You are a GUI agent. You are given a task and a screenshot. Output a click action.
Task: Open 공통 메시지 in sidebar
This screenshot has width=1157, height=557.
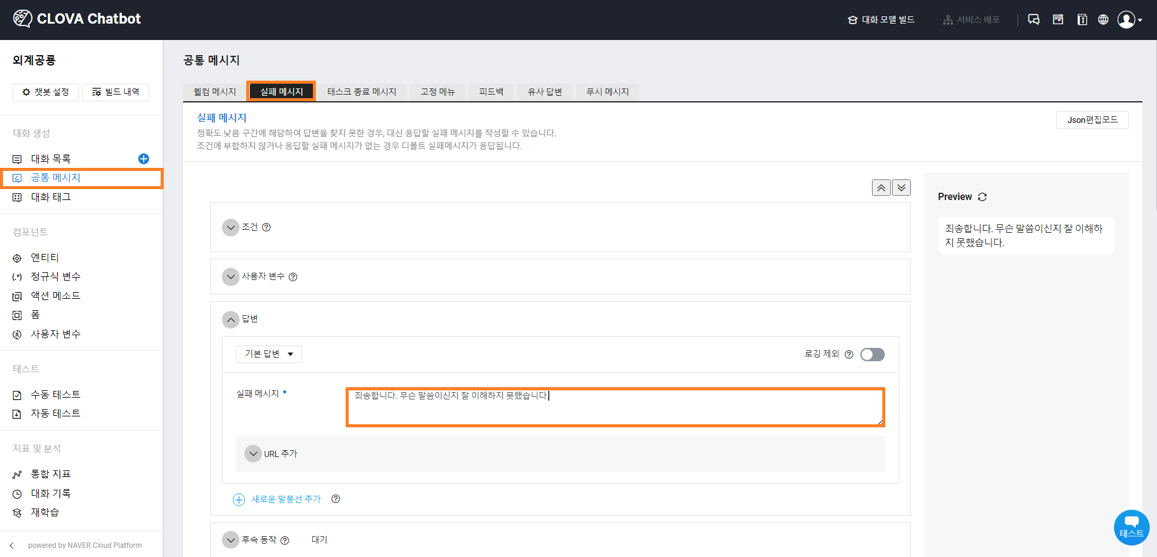[56, 178]
